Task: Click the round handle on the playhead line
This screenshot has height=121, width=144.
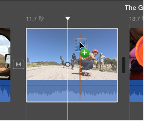Action: pyautogui.click(x=68, y=64)
